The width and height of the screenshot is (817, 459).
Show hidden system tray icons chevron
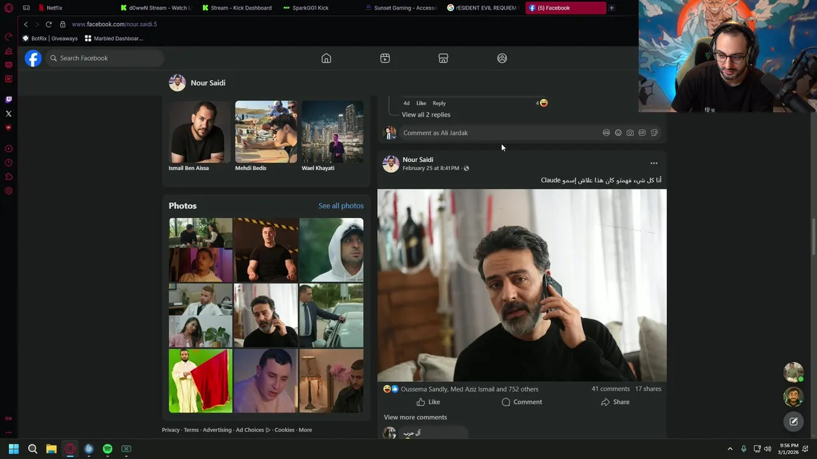click(x=730, y=449)
